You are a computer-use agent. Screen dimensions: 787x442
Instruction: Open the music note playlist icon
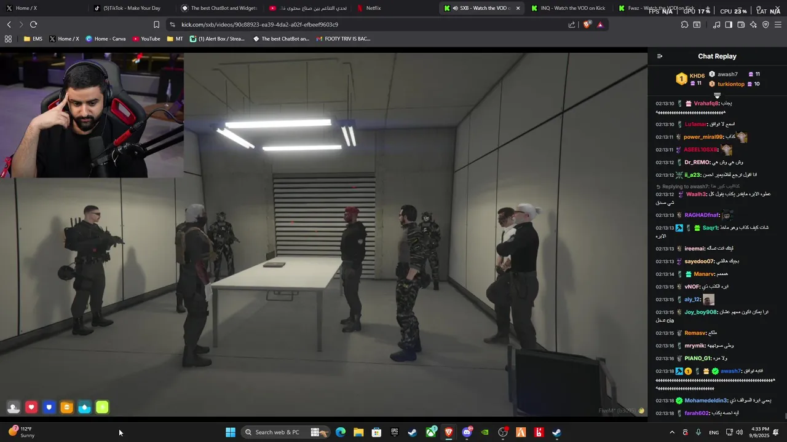pos(716,25)
